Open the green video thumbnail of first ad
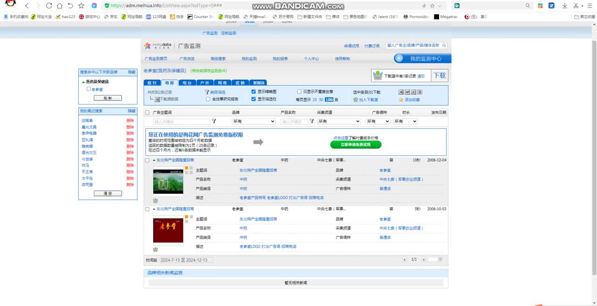 (x=168, y=182)
